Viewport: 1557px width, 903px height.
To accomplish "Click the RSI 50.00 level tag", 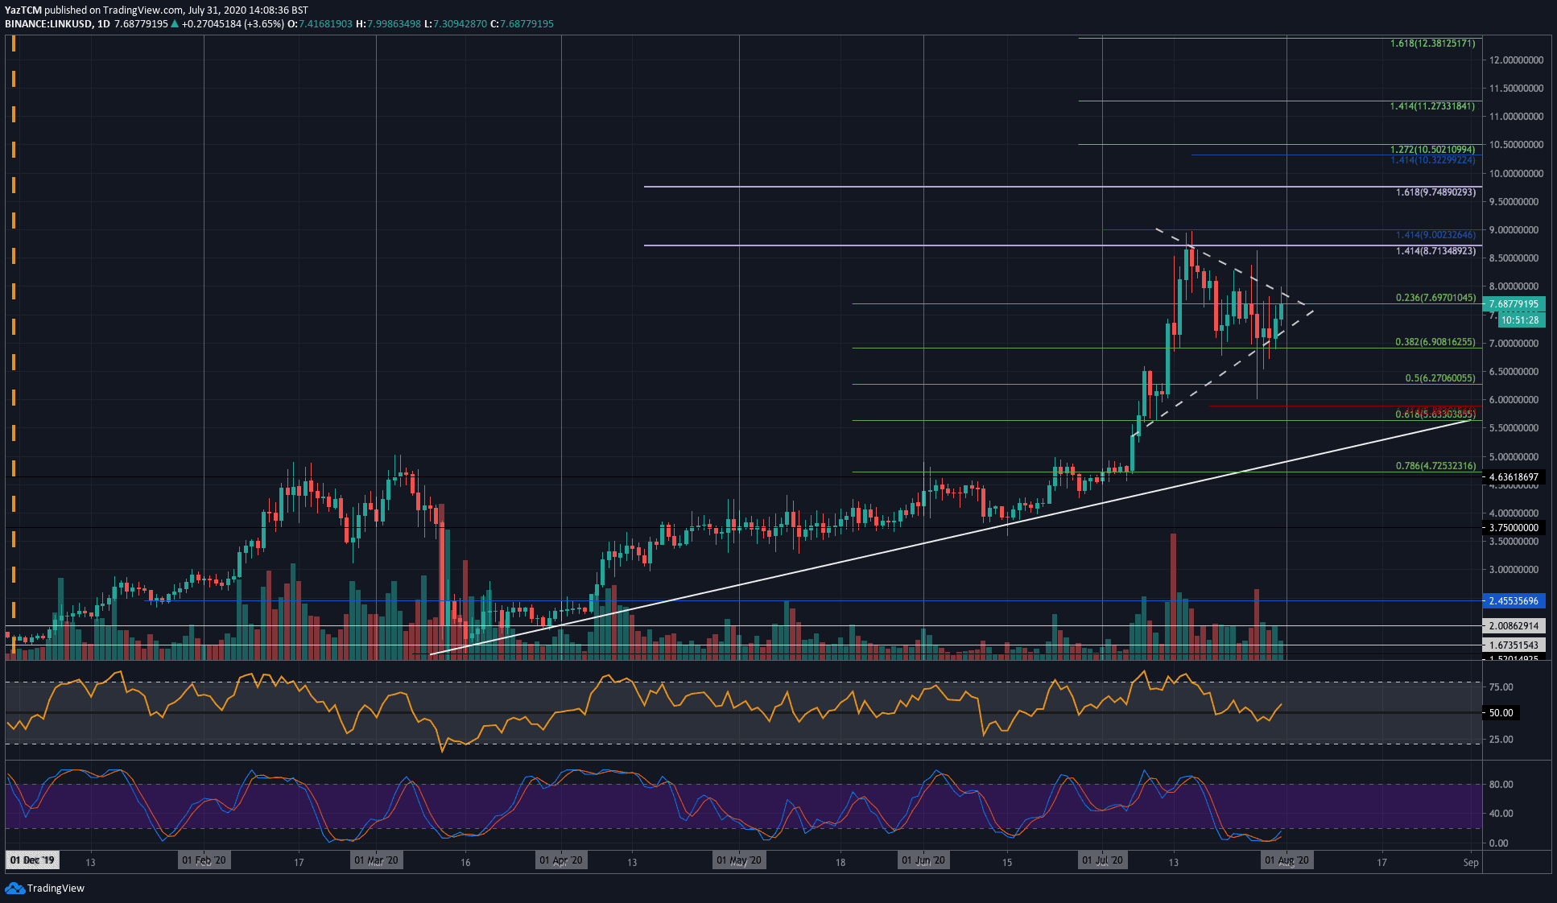I will [x=1501, y=713].
